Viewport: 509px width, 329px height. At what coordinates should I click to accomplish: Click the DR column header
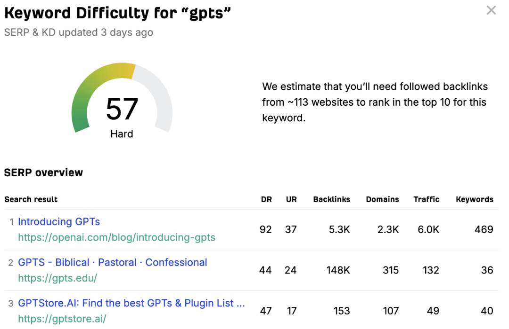pos(266,199)
